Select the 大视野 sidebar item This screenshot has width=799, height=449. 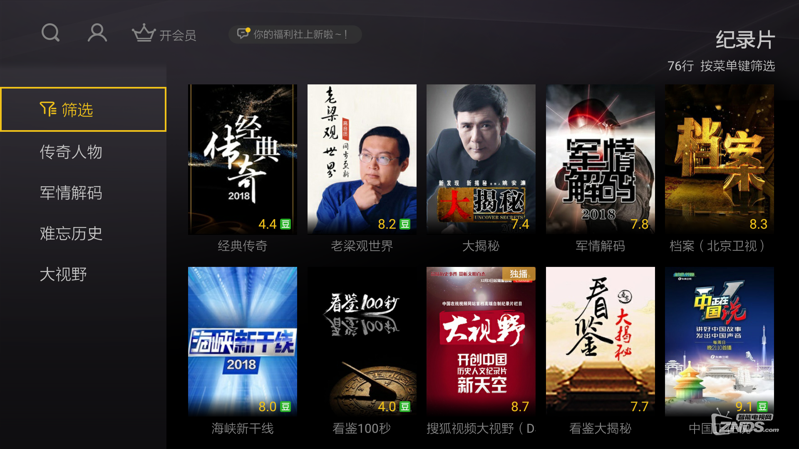(63, 274)
